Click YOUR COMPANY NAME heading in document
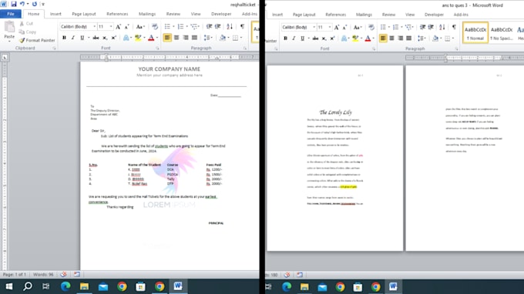 169,68
